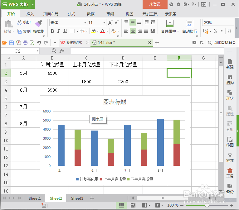Switch to normal view in status bar
This screenshot has height=210, width=239.
pyautogui.click(x=121, y=205)
